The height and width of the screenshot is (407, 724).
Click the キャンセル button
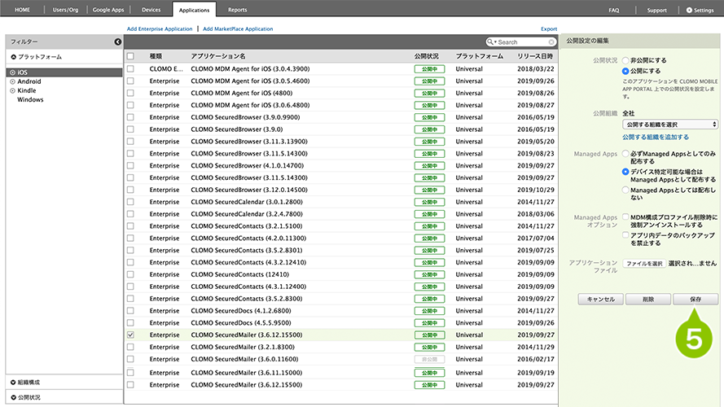pos(601,299)
